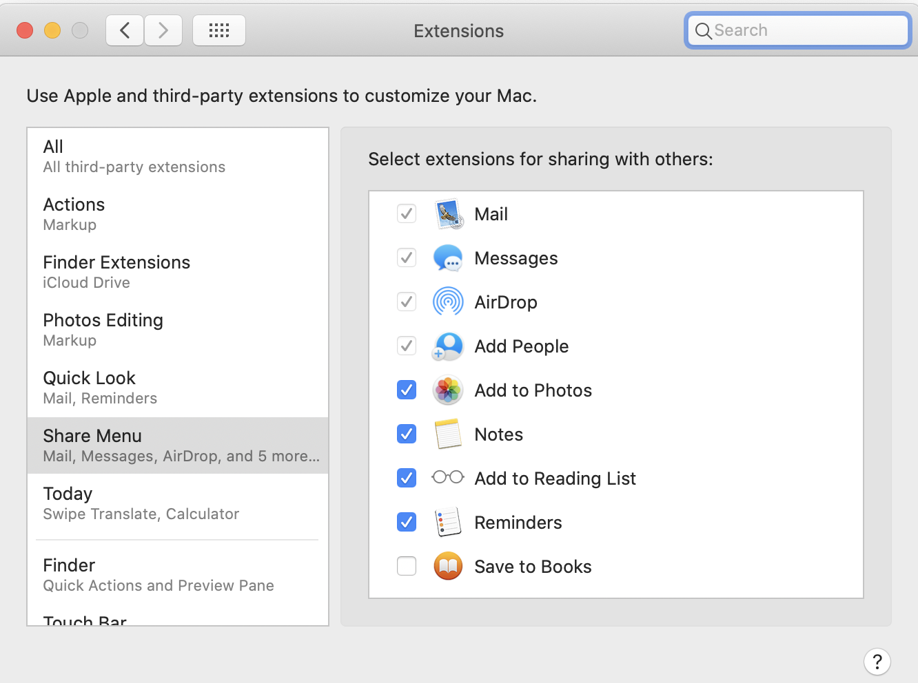This screenshot has width=918, height=683.
Task: Click the Reading List glasses icon
Action: (448, 477)
